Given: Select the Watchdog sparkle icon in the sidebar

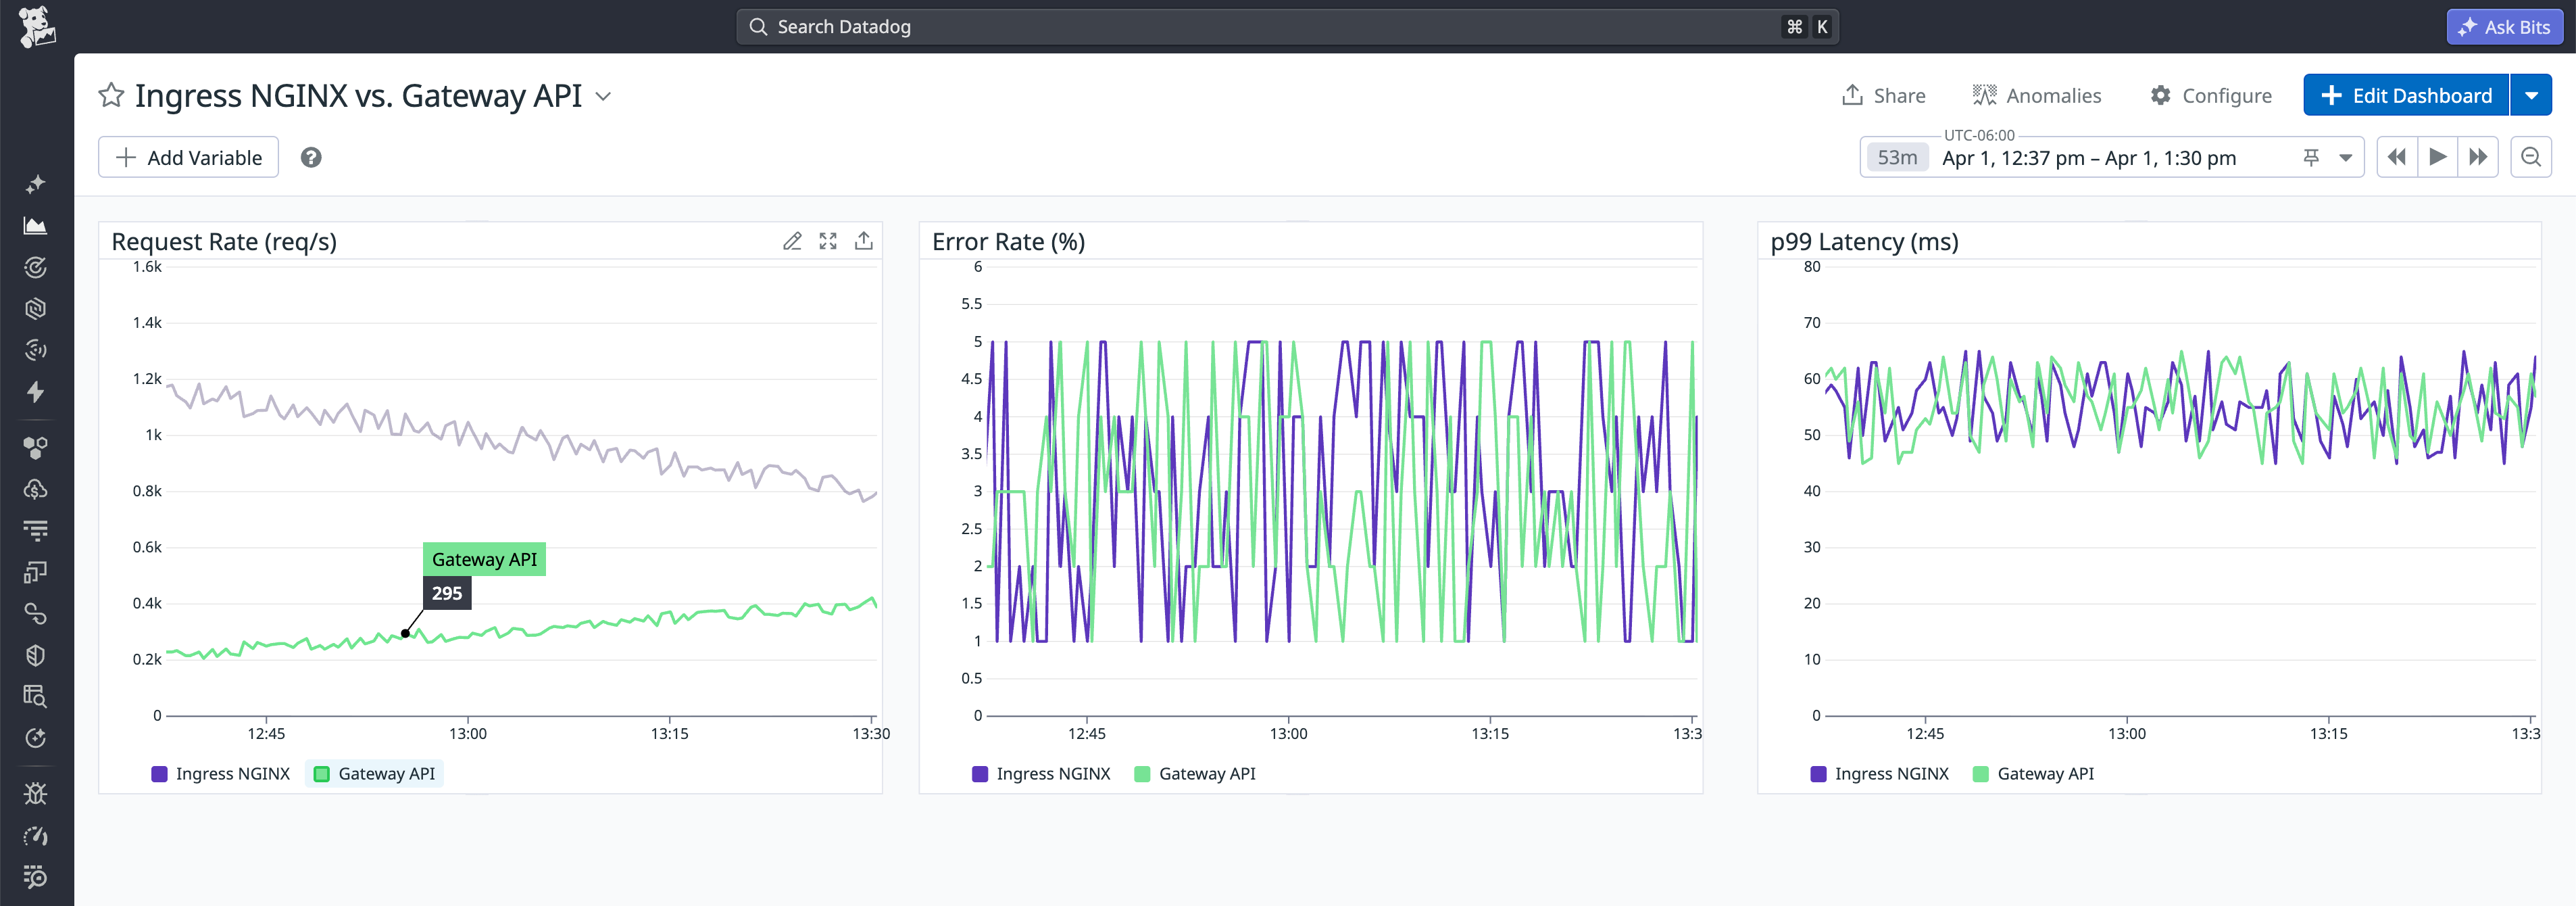Looking at the screenshot, I should tap(35, 184).
